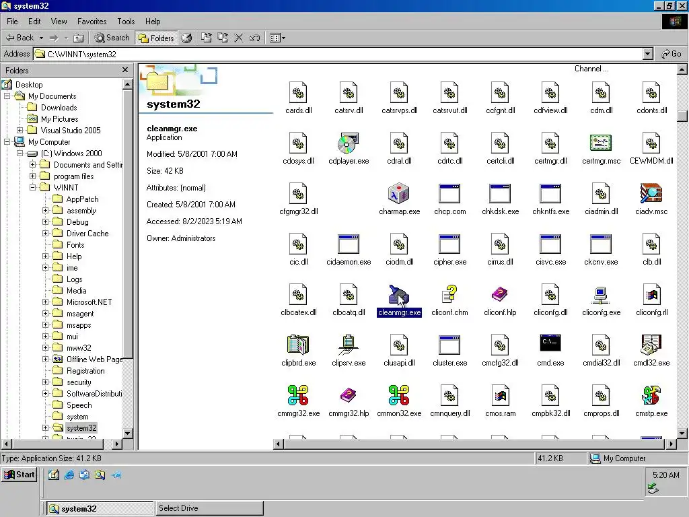Click the Delete toolbar icon
This screenshot has height=517, width=689.
pos(239,38)
